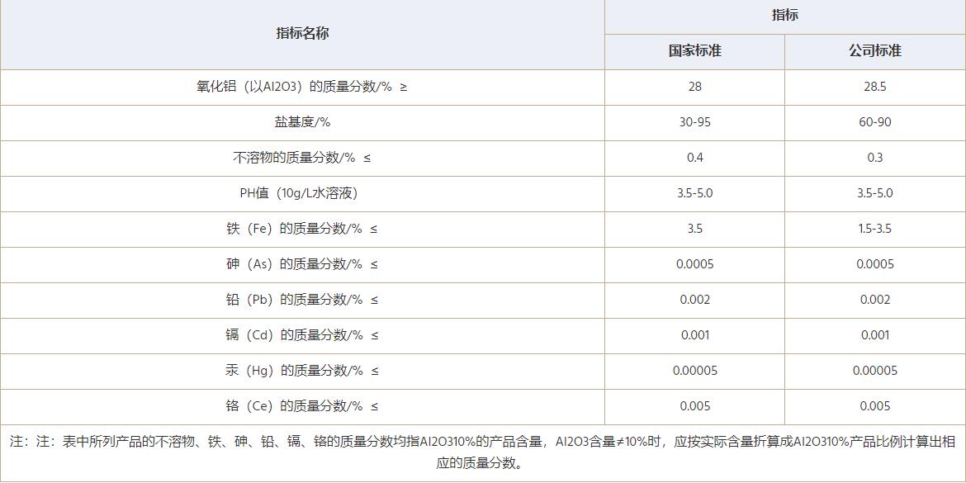966x483 pixels.
Task: Click the 盐基度/% row label
Action: [302, 122]
